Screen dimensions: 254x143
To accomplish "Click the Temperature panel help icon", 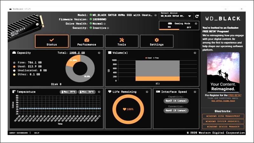I will point(99,92).
